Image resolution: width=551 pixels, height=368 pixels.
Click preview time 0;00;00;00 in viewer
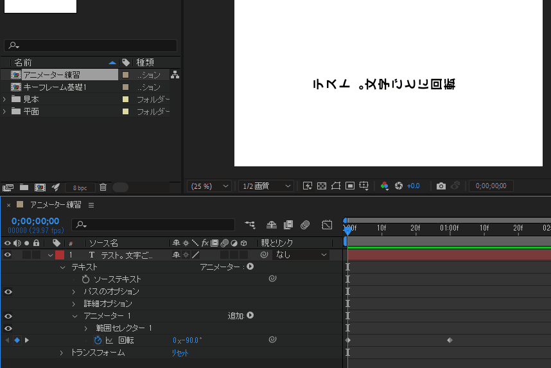pyautogui.click(x=491, y=186)
